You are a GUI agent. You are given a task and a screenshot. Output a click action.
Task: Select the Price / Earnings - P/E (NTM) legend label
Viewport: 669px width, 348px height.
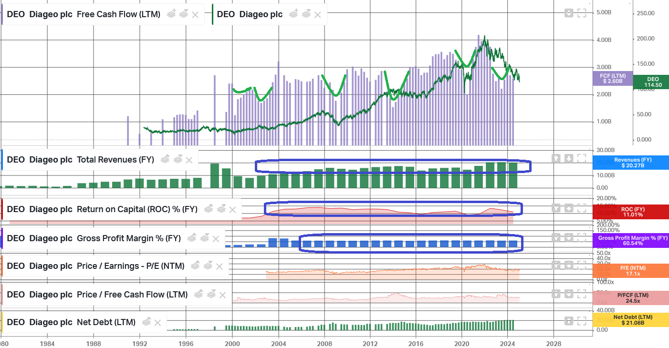click(95, 266)
